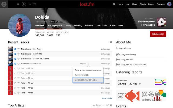Skip to previous track in player
This screenshot has width=173, height=108.
18,4
